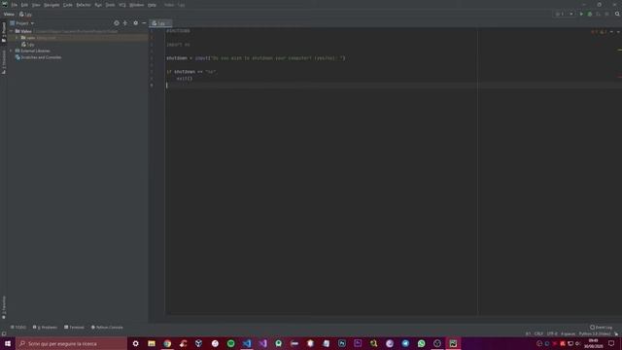Click the Structure tool window side tab
The width and height of the screenshot is (622, 350).
(x=4, y=62)
